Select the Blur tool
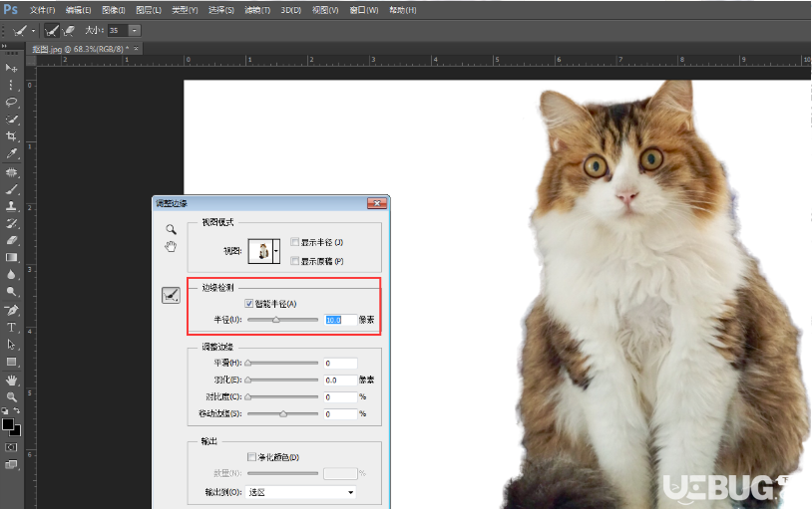The width and height of the screenshot is (812, 509). coord(11,274)
